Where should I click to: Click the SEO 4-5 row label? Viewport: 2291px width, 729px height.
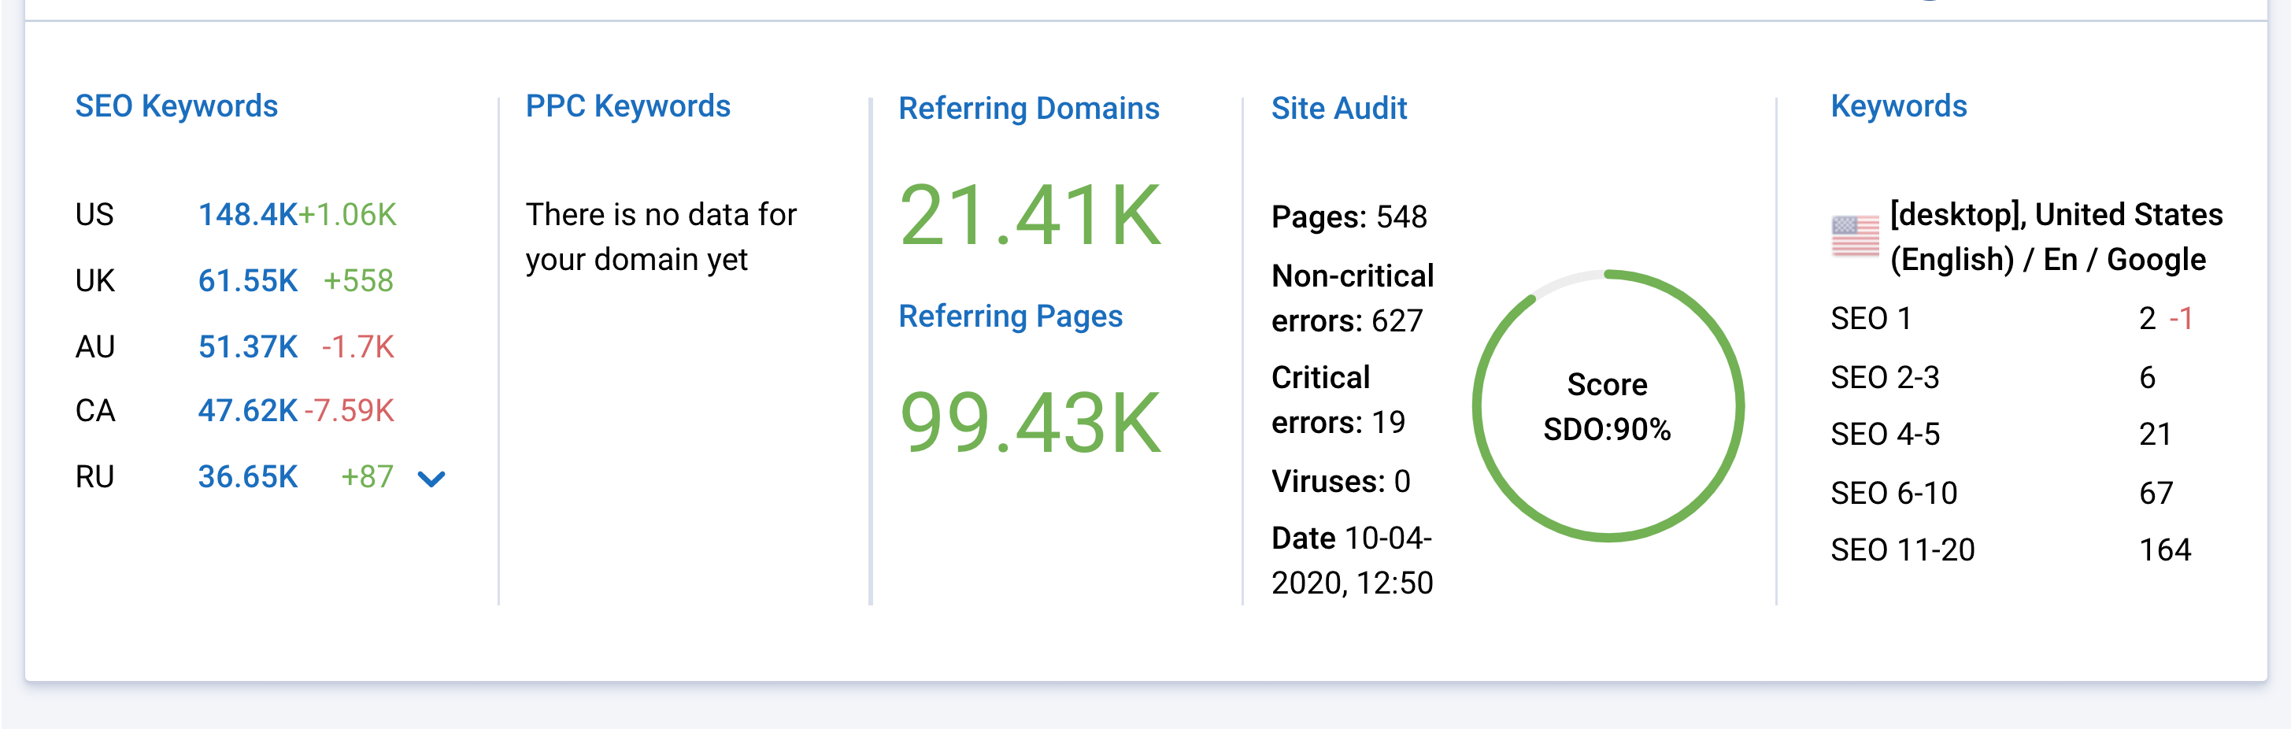pyautogui.click(x=1885, y=435)
